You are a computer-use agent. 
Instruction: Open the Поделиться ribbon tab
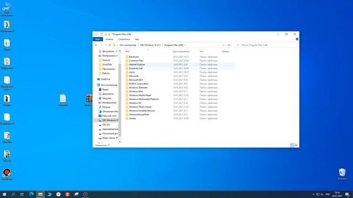(124, 39)
